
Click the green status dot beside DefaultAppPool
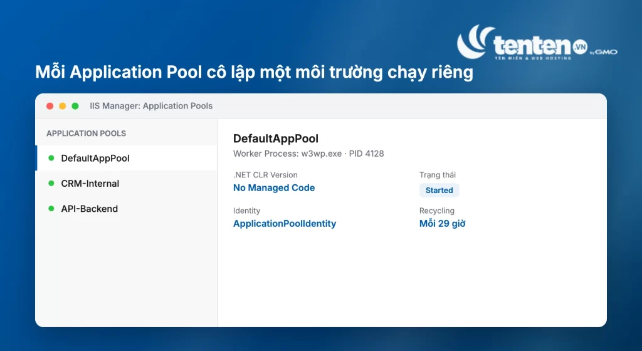click(51, 158)
